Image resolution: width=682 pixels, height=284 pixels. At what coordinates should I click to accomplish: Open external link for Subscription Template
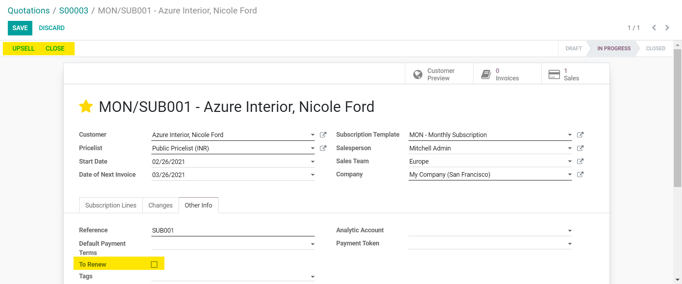coord(580,135)
